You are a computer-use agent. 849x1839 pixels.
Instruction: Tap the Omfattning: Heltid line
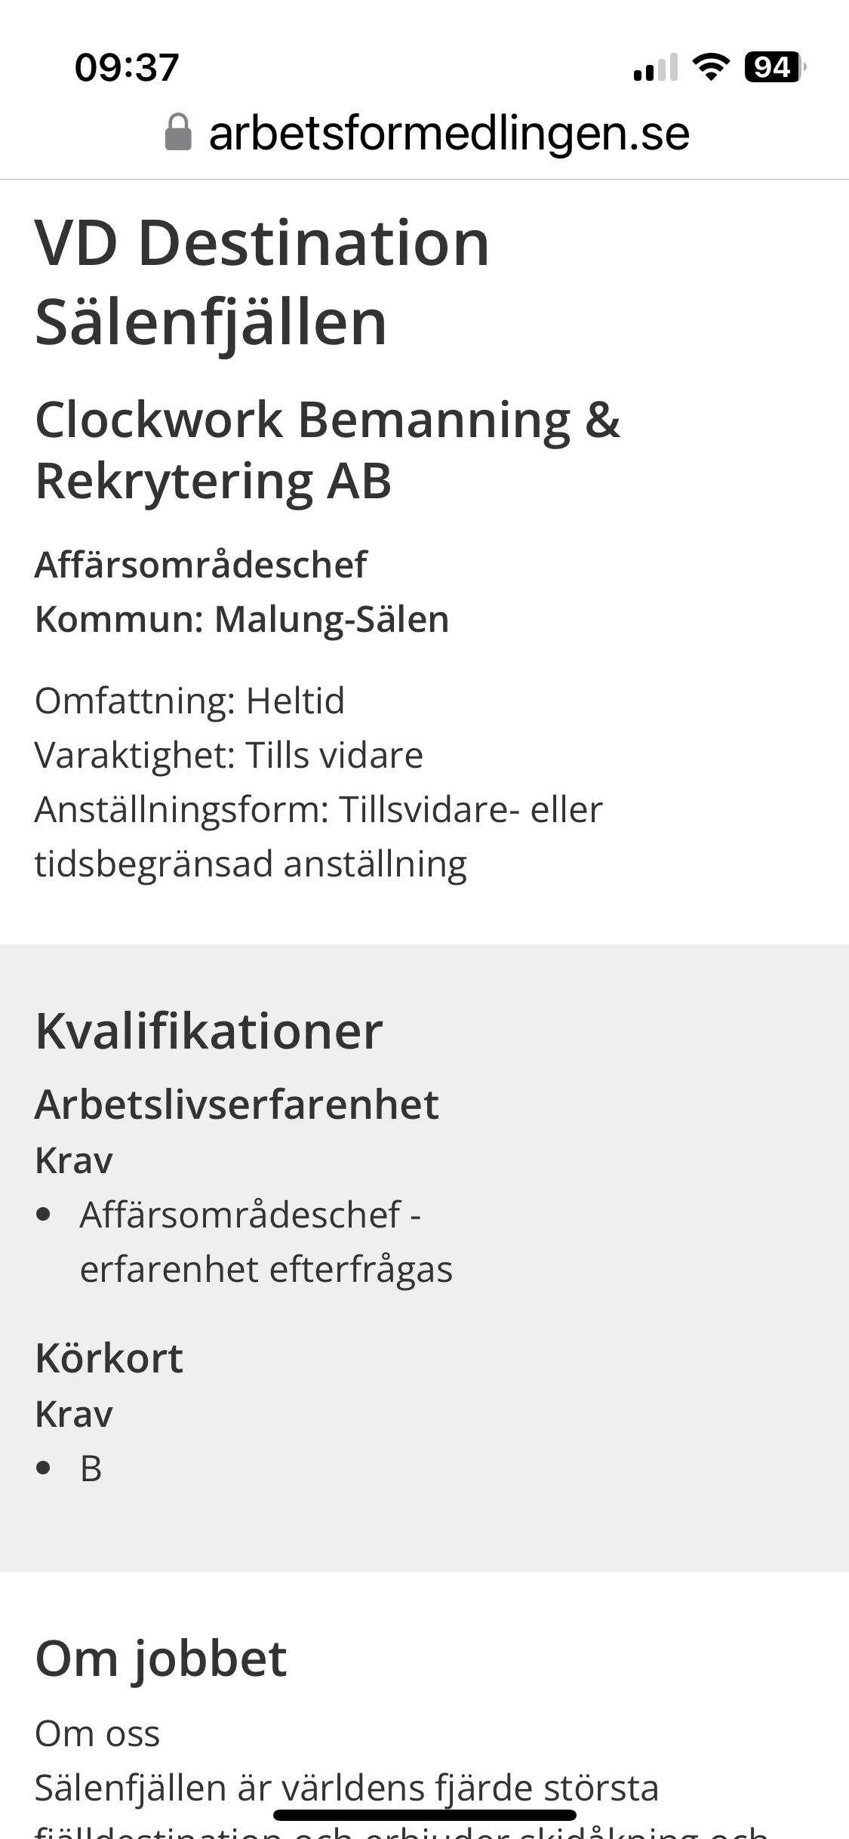(190, 701)
